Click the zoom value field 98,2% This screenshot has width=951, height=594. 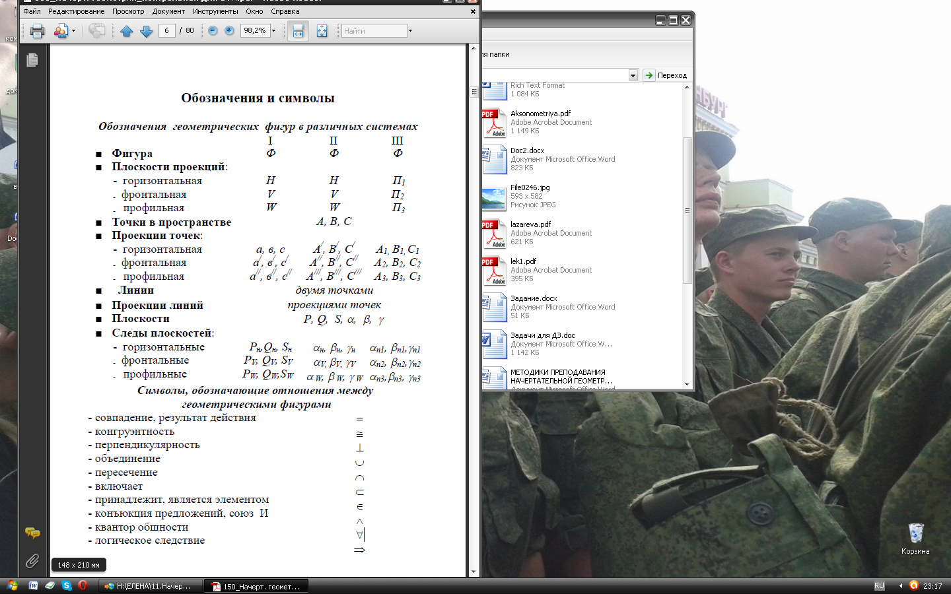[255, 30]
